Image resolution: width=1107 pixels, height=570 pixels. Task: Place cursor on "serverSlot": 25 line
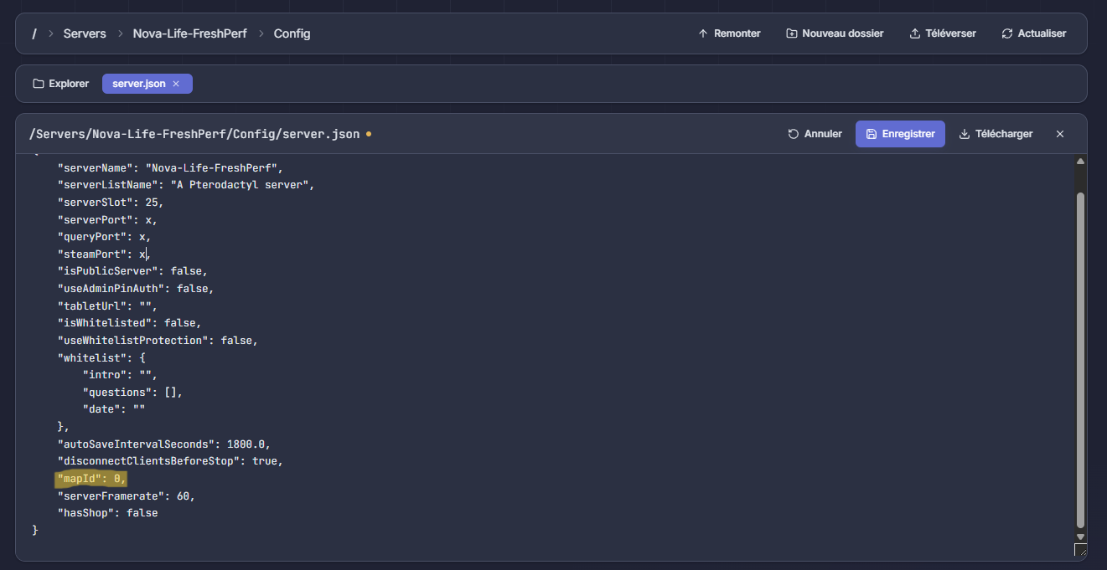(111, 202)
